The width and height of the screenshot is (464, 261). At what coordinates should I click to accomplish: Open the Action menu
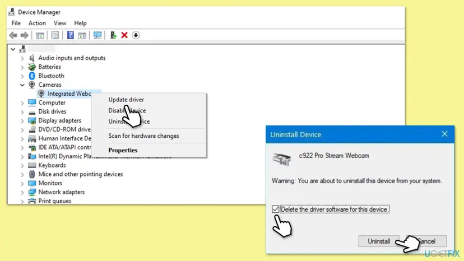37,23
